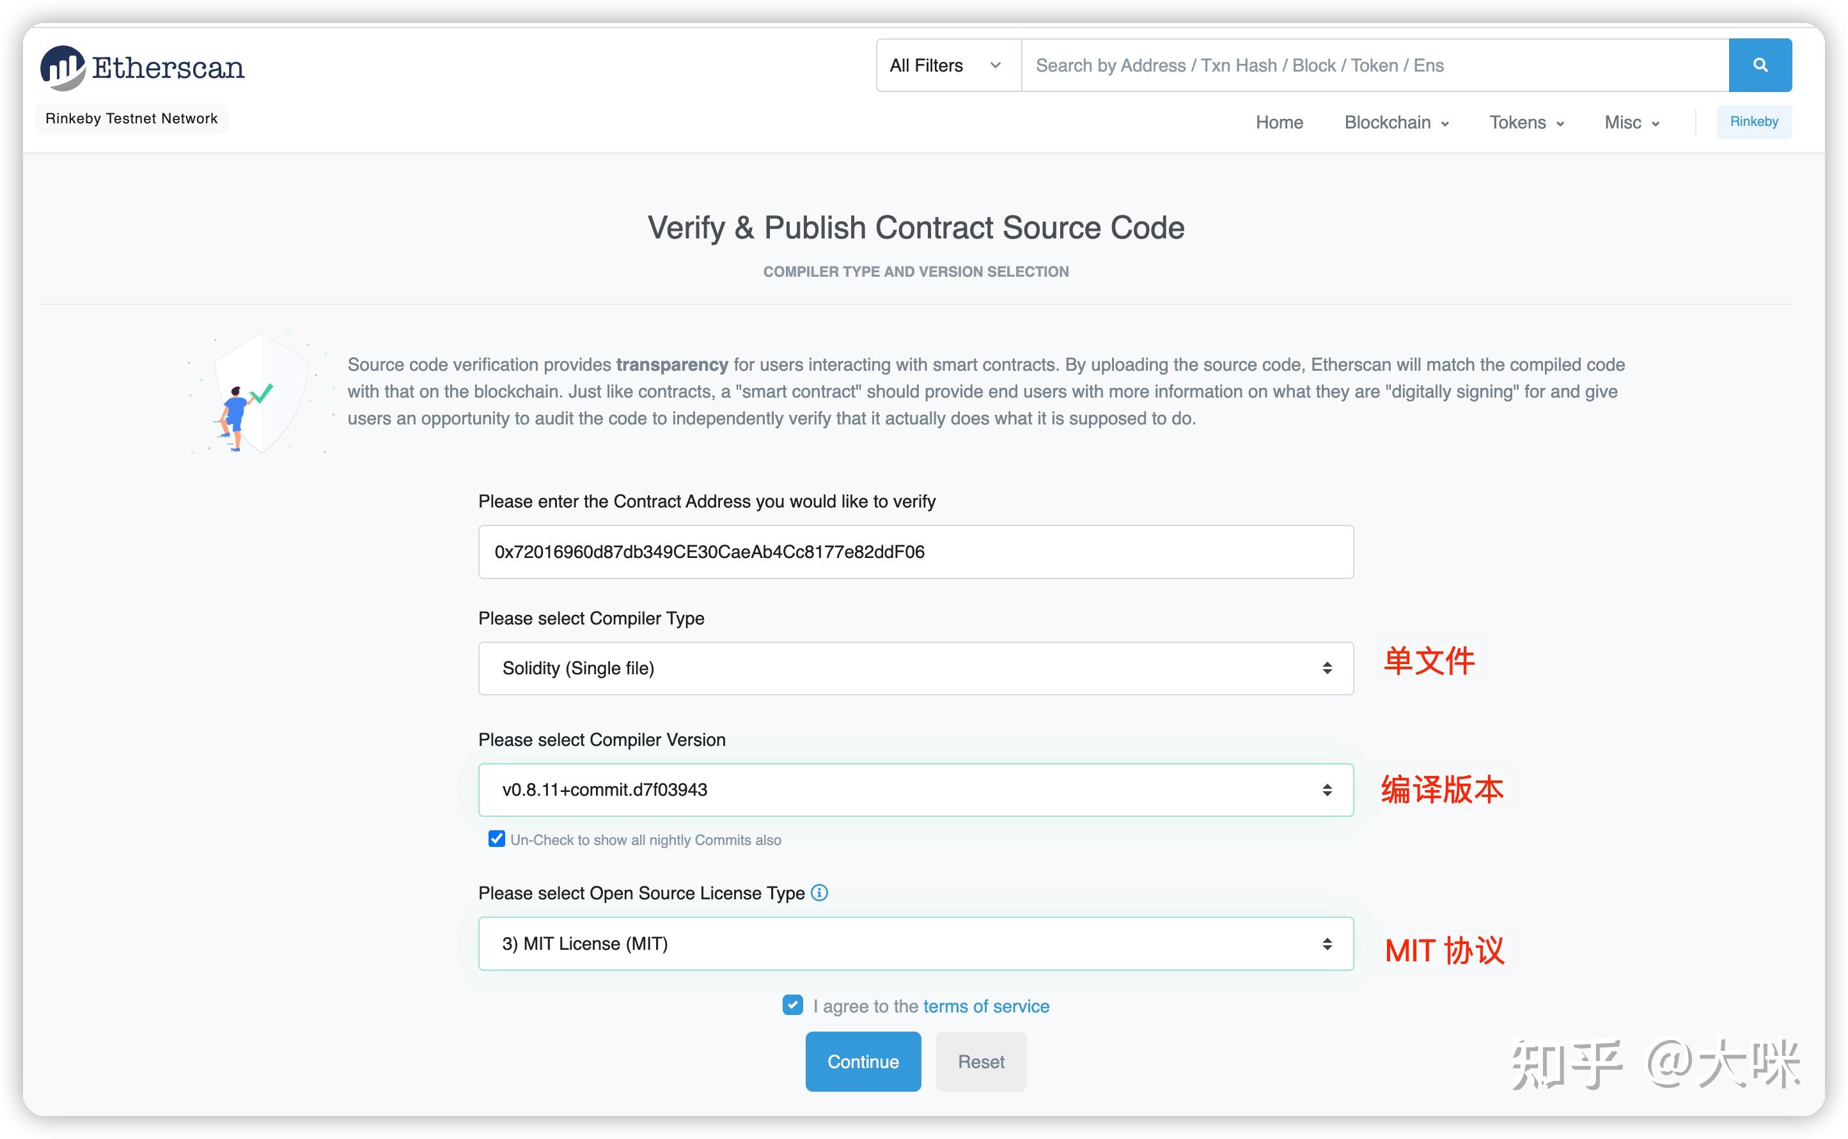The height and width of the screenshot is (1139, 1848).
Task: Open the Misc menu
Action: tap(1629, 122)
